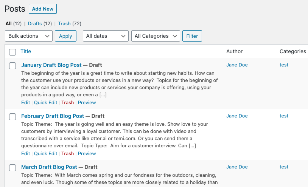Tick the March Draft Blog Post checkbox

click(12, 167)
